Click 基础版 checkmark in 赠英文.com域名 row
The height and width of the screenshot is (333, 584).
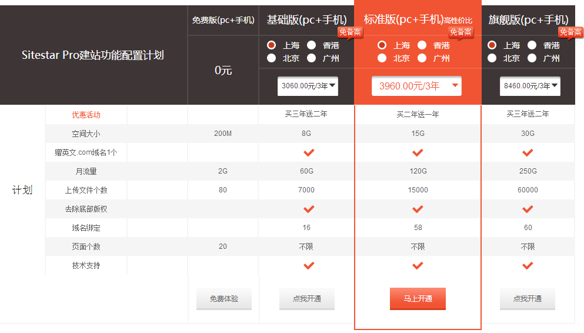click(309, 152)
